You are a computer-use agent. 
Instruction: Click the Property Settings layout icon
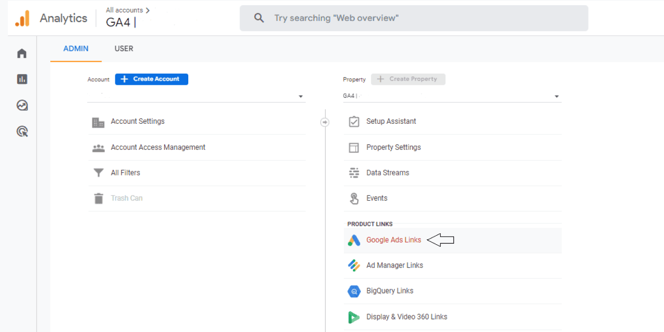(x=354, y=148)
